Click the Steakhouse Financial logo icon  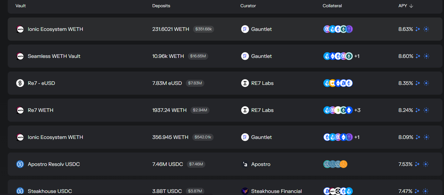click(245, 191)
